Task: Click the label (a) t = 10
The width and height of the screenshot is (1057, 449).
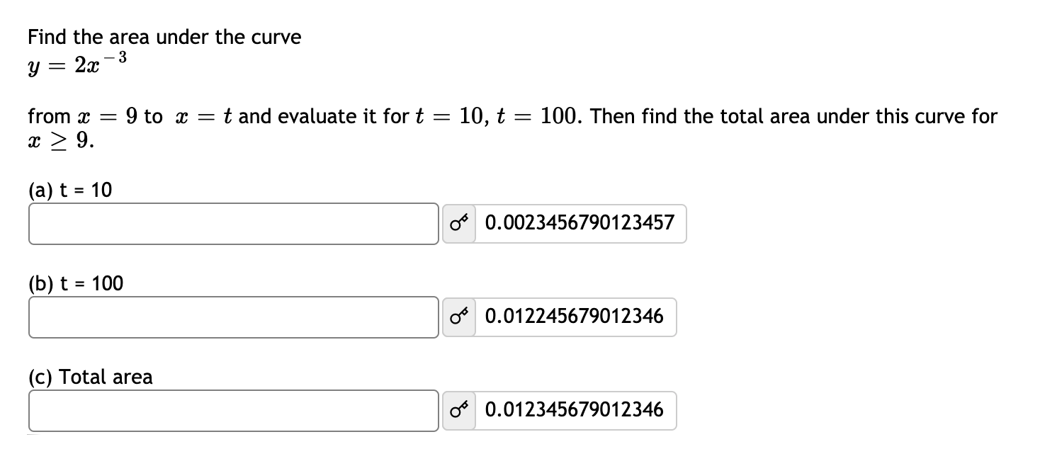Action: tap(69, 190)
